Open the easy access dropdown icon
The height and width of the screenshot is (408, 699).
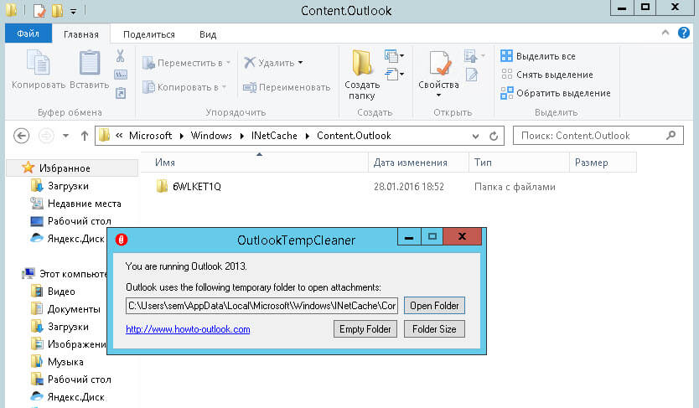point(395,74)
